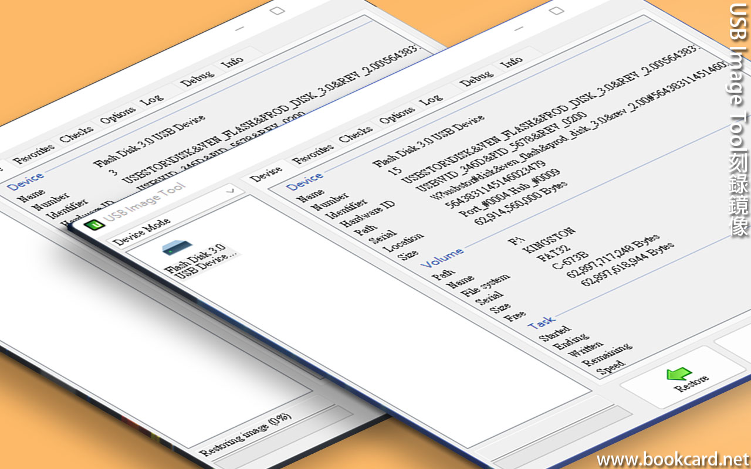Switch to Favorites tab in back window

tap(35, 154)
